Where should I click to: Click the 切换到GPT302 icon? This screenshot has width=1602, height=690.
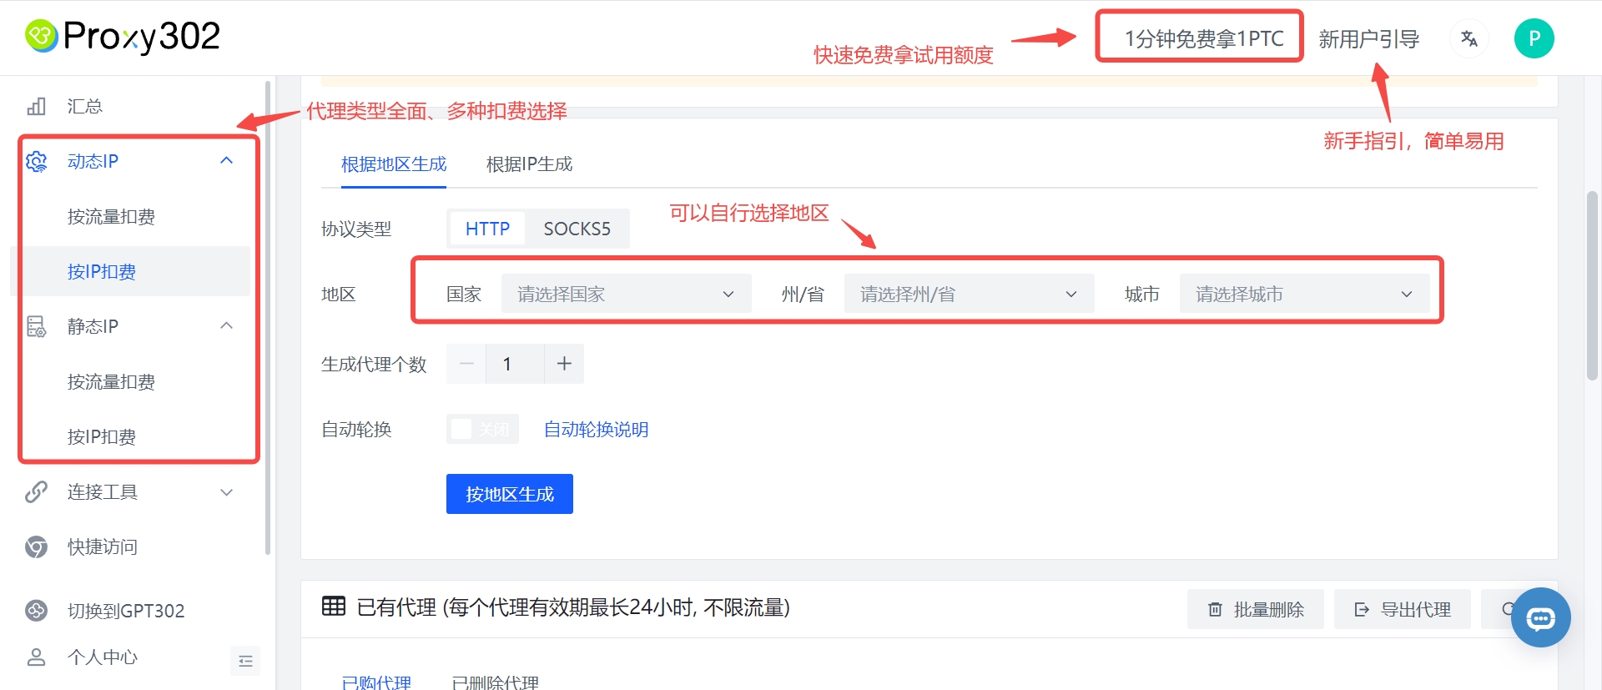coord(36,610)
